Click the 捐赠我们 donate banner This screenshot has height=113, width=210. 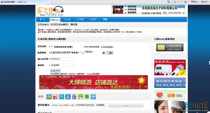[170, 95]
